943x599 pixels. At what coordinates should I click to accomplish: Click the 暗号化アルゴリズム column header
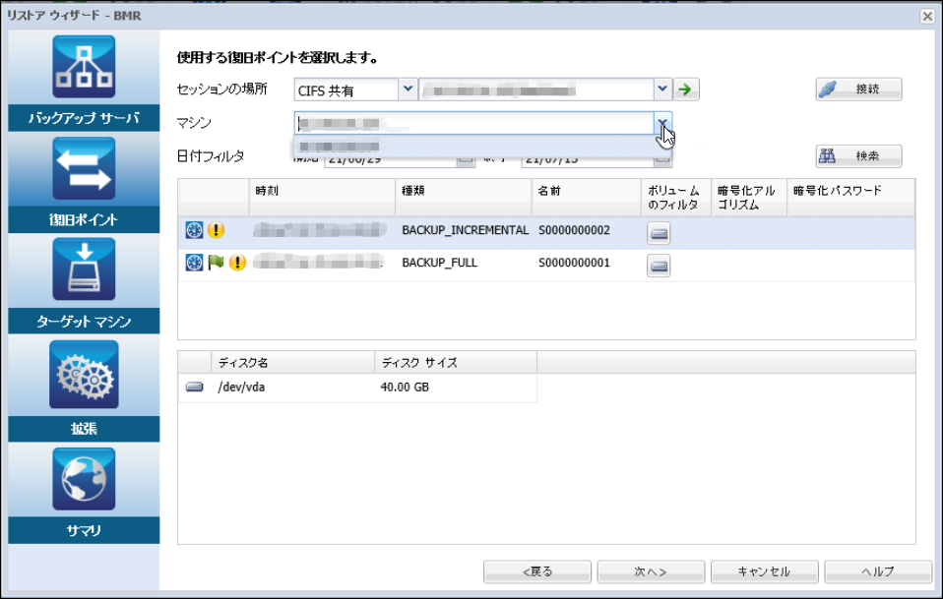[x=749, y=197]
